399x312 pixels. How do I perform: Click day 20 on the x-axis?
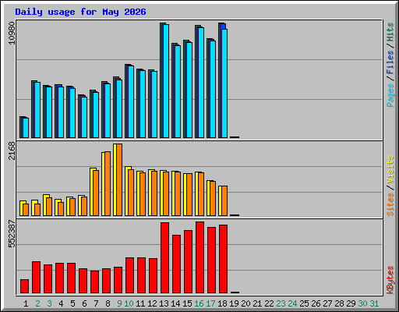pyautogui.click(x=245, y=303)
